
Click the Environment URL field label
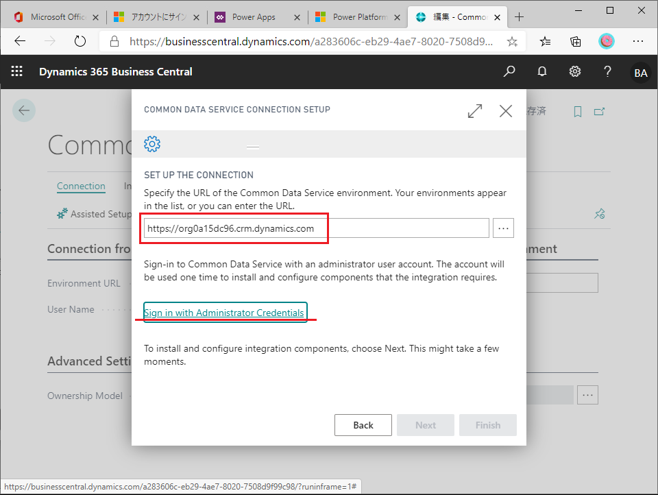(84, 283)
